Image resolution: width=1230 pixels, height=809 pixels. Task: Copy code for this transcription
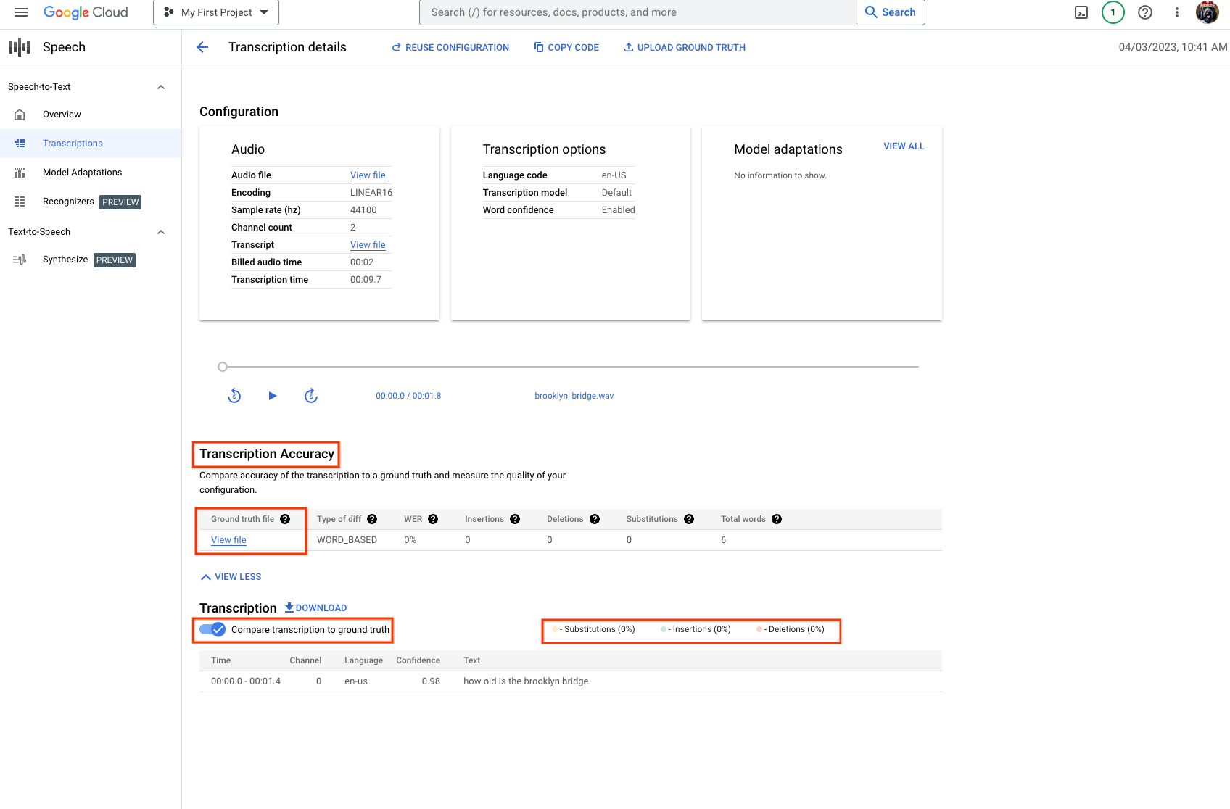566,47
